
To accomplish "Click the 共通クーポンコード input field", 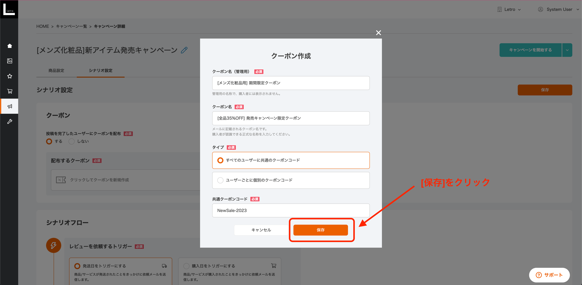I will [x=291, y=210].
